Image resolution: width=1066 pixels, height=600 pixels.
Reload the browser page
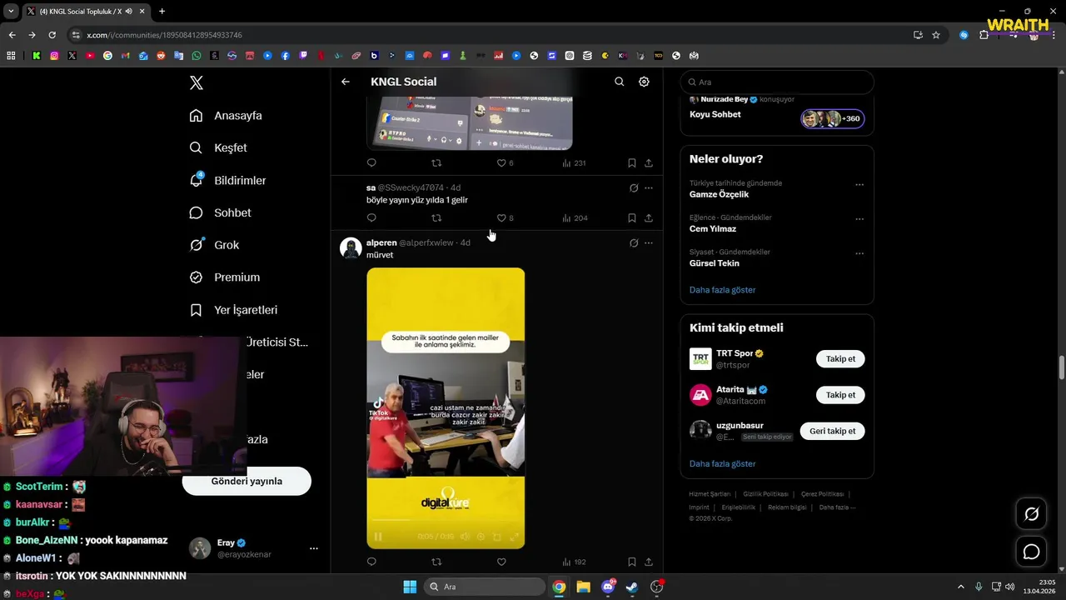click(x=52, y=35)
